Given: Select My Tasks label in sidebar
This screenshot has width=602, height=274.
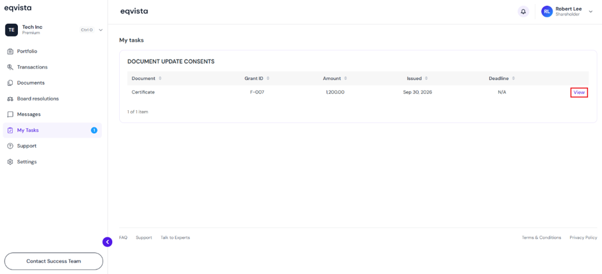Looking at the screenshot, I should click(28, 131).
